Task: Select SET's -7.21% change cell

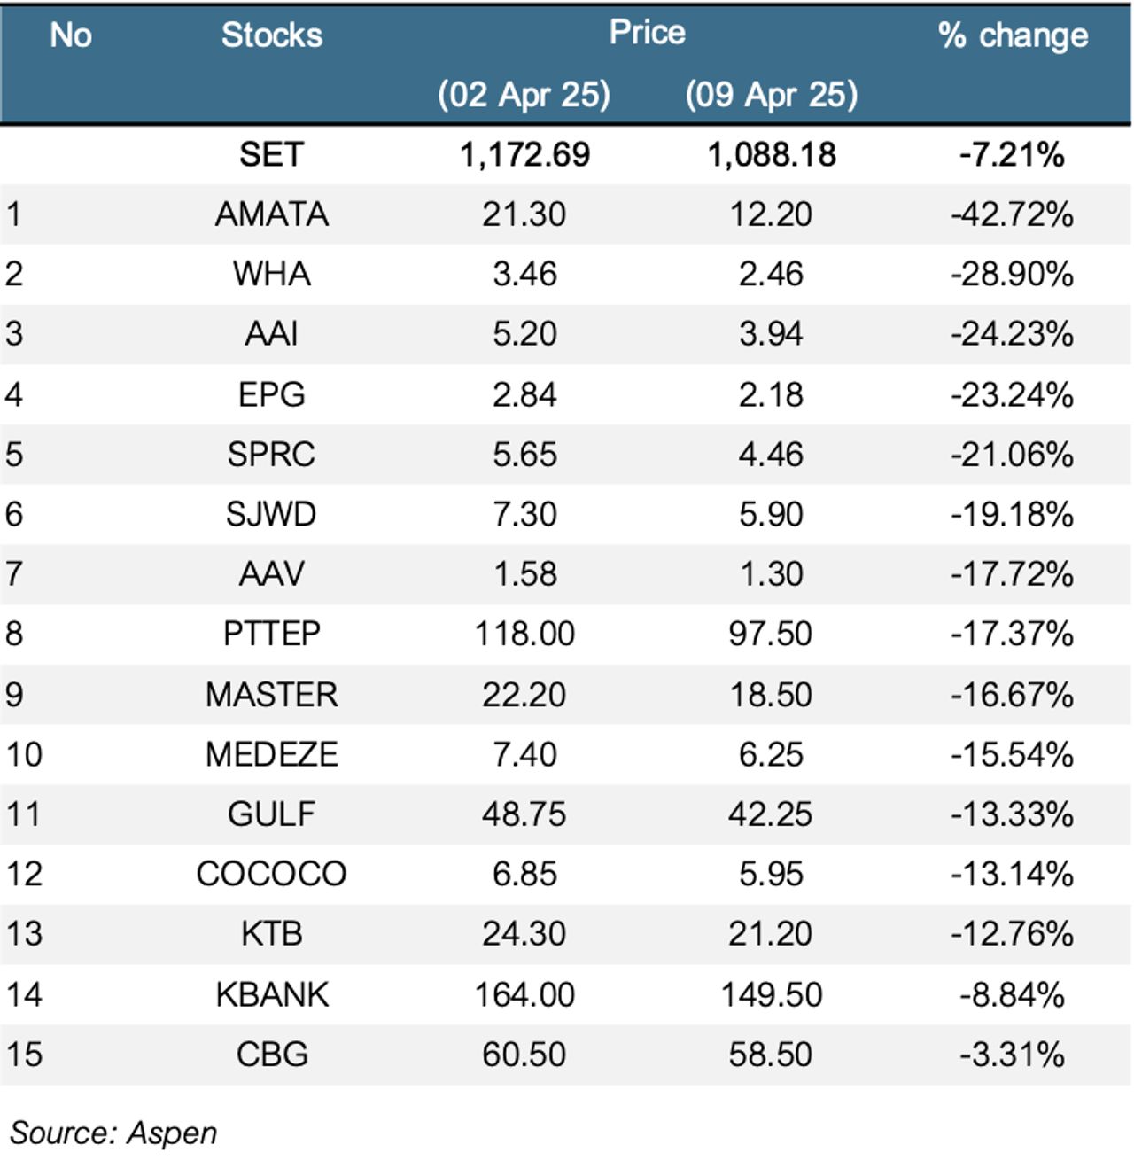Action: pos(1012,154)
